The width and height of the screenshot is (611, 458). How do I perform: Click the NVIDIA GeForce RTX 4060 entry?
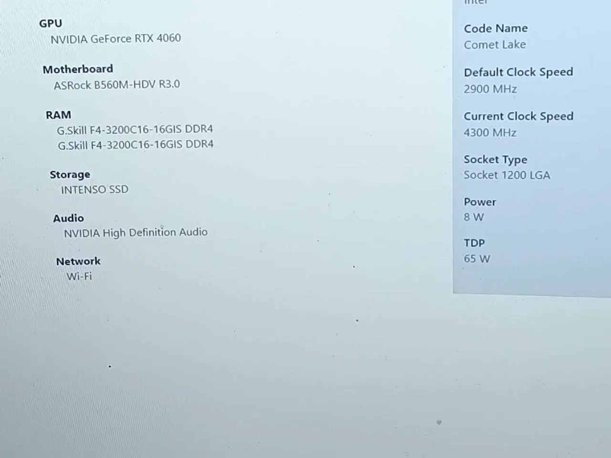[x=116, y=39]
